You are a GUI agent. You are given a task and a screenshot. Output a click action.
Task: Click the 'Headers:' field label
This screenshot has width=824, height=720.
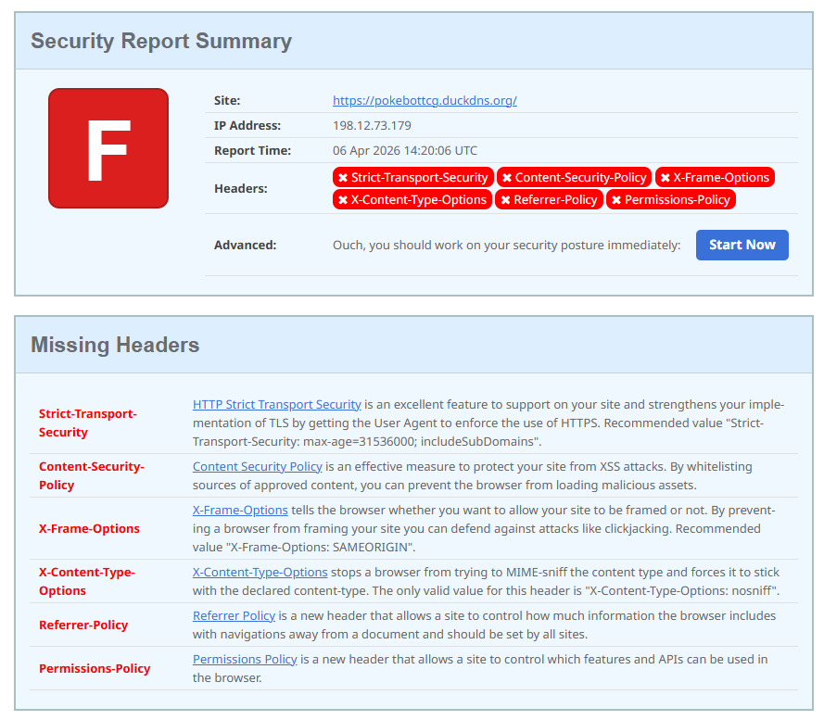[x=241, y=189]
